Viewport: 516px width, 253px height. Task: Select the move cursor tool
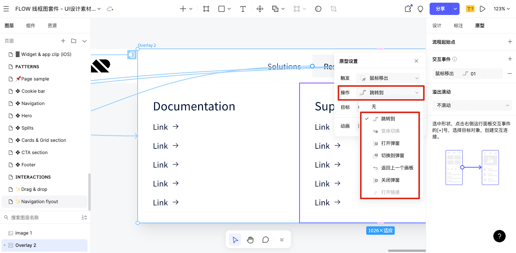coord(235,240)
